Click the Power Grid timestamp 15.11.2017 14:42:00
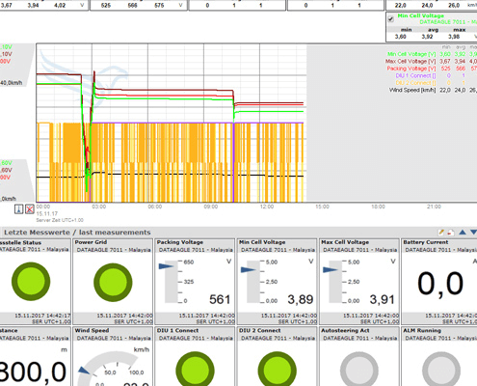The width and height of the screenshot is (477, 386). coord(124,316)
